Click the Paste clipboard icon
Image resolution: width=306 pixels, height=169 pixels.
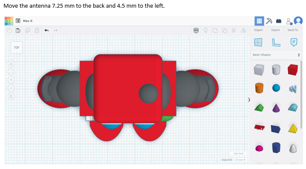point(18,30)
